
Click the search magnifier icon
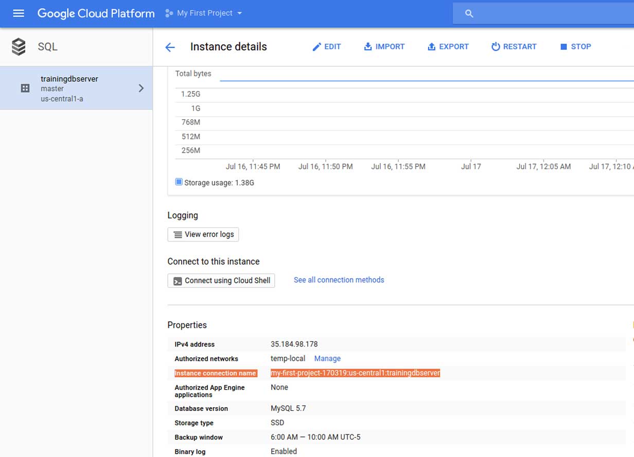[469, 14]
